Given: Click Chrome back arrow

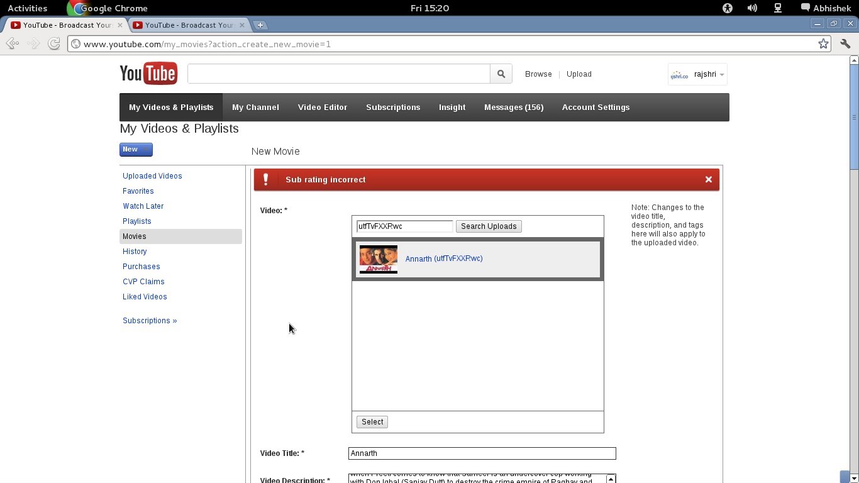Looking at the screenshot, I should pos(12,43).
